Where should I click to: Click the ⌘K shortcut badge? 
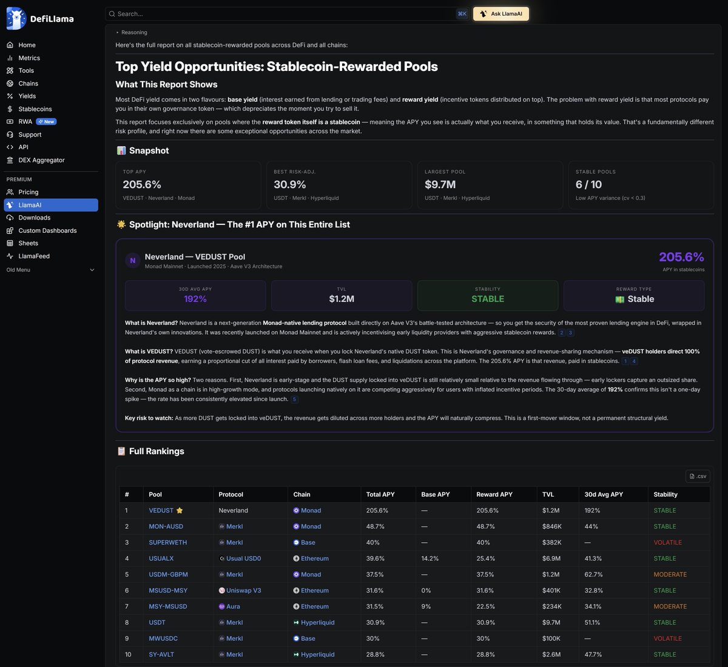coord(462,14)
